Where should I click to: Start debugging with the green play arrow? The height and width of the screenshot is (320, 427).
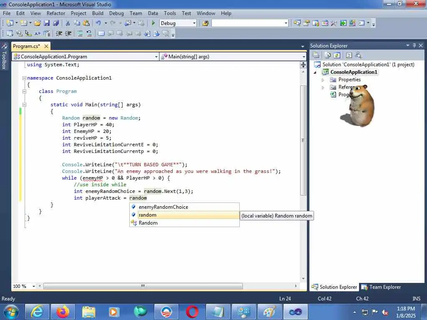coord(153,23)
